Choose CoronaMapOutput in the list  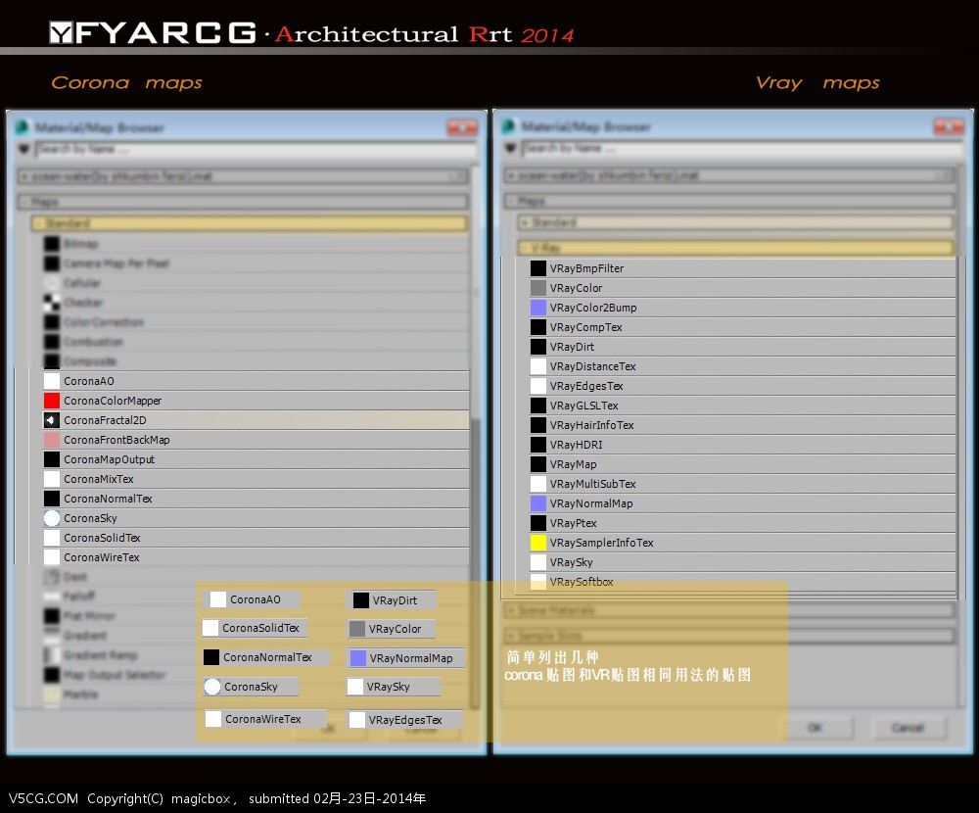[x=256, y=459]
